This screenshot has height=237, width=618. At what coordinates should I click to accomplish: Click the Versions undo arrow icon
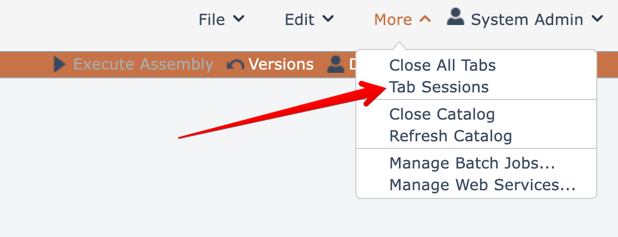pos(235,65)
